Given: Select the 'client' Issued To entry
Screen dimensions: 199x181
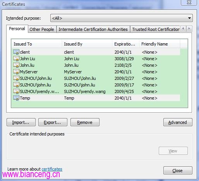Looking at the screenshot, I should tap(25, 52).
